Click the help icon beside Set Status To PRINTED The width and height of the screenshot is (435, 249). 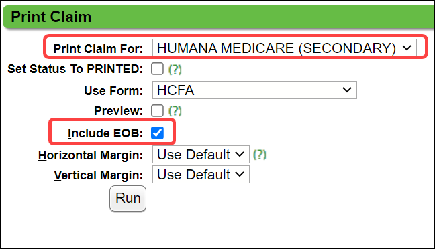tap(175, 69)
